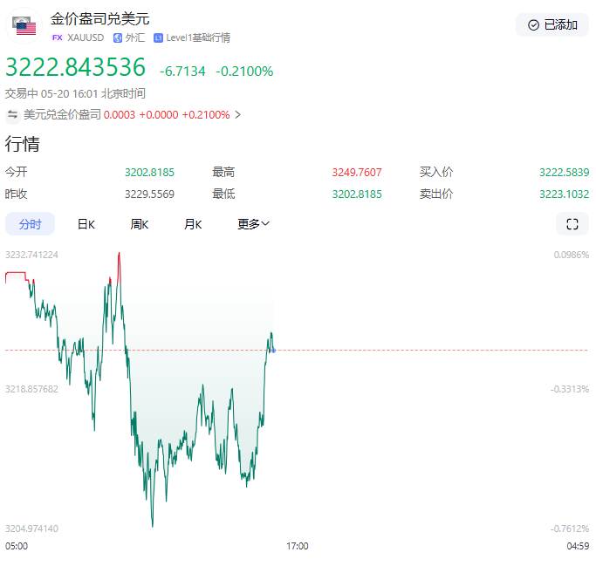596x566 pixels.
Task: Click the price change -6.7134
Action: point(182,71)
